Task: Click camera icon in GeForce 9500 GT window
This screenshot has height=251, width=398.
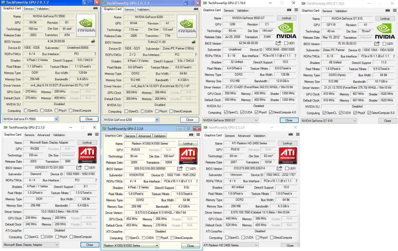Action: (289, 10)
